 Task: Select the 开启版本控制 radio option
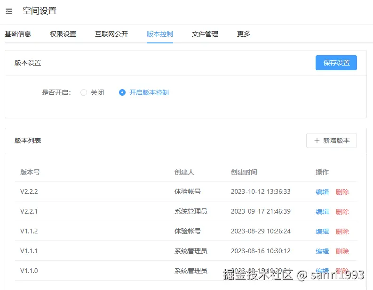143,92
